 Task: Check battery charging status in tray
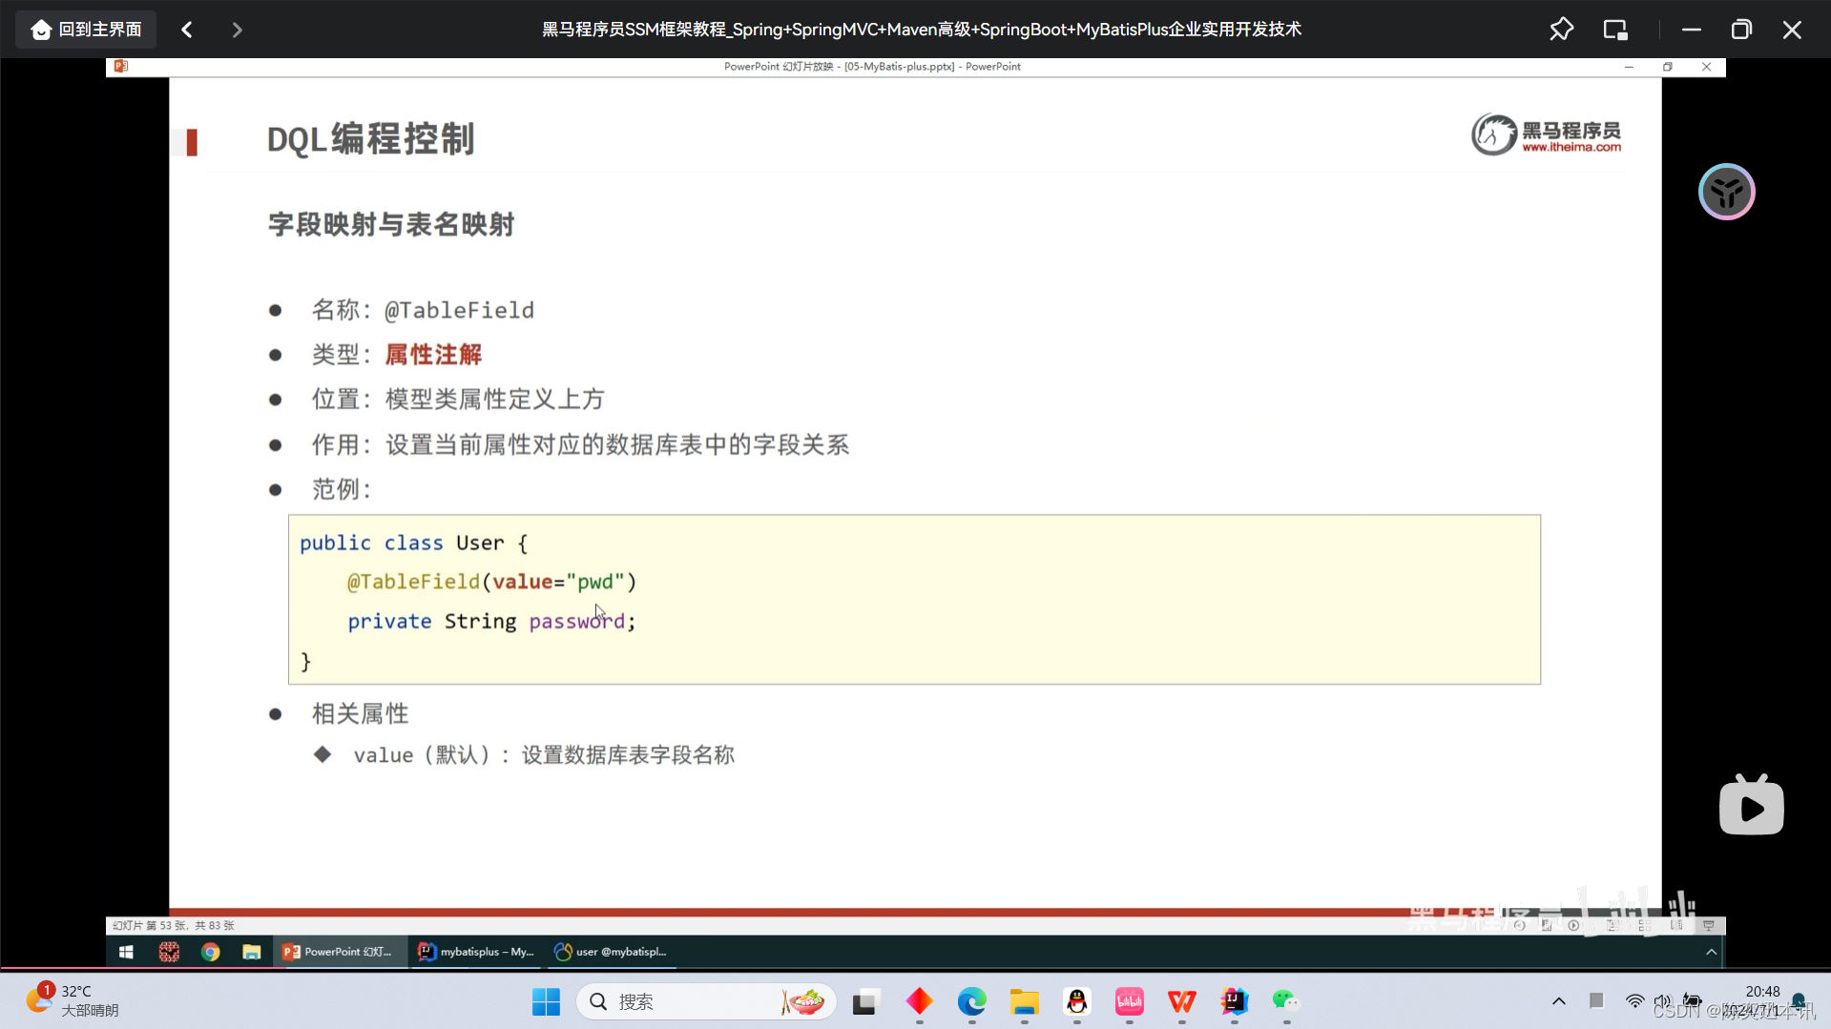pos(1693,1000)
